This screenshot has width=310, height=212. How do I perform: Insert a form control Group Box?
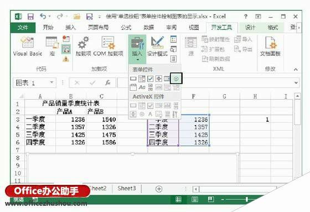click(x=133, y=87)
